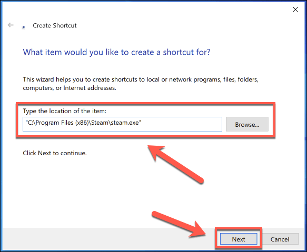This screenshot has width=307, height=252.
Task: Click the wizard description paragraph text
Action: 141,84
